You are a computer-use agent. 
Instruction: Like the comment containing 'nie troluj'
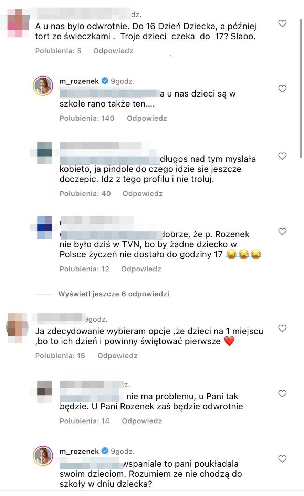[282, 156]
